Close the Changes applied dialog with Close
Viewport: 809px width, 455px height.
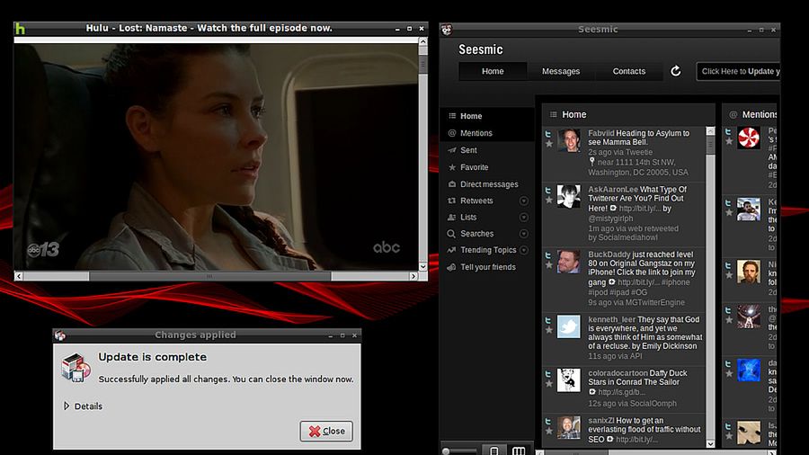(x=326, y=432)
